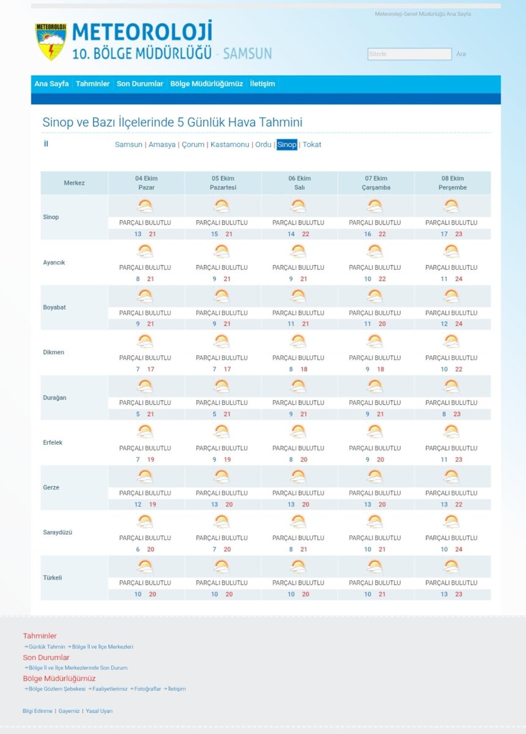Viewport: 526px width, 734px height.
Task: Click the 04 Ekim Pazar column header
Action: click(x=146, y=183)
